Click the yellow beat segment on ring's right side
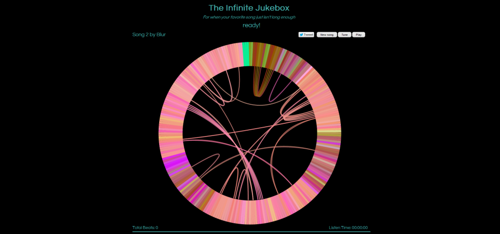This screenshot has width=500, height=234. pos(329,133)
